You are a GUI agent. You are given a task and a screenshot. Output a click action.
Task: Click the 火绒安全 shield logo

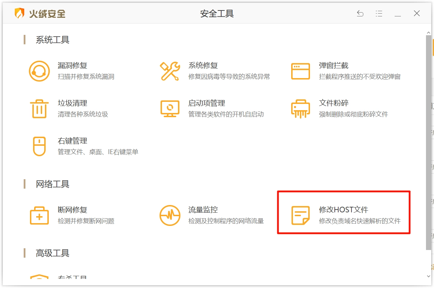[x=20, y=14]
